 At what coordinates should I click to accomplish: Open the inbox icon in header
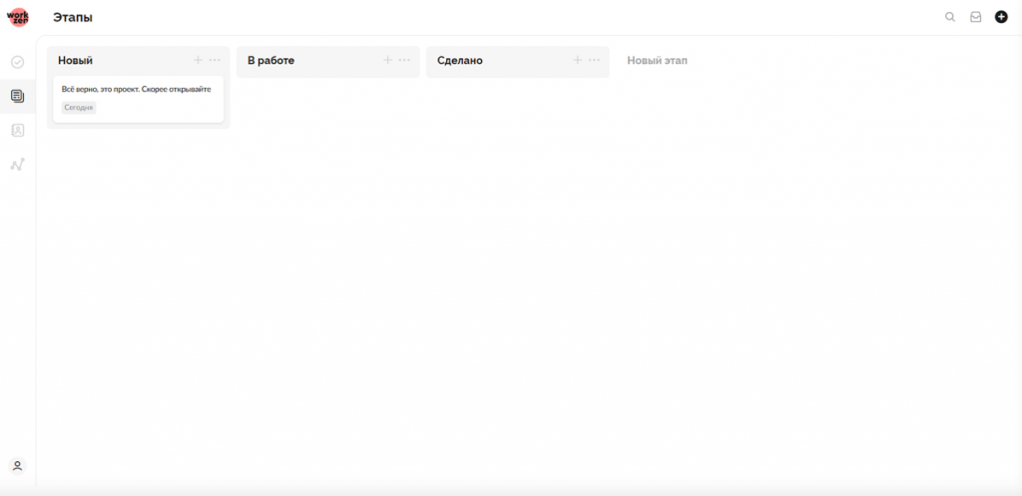[976, 17]
